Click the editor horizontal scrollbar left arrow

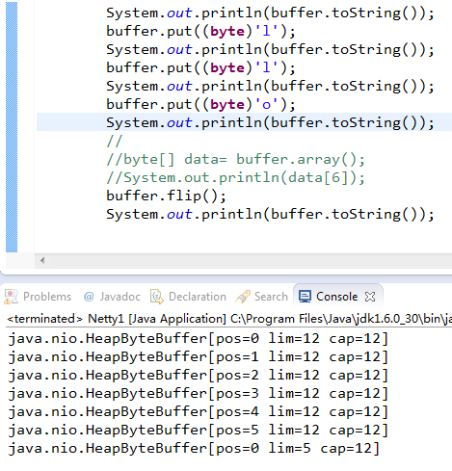(42, 260)
